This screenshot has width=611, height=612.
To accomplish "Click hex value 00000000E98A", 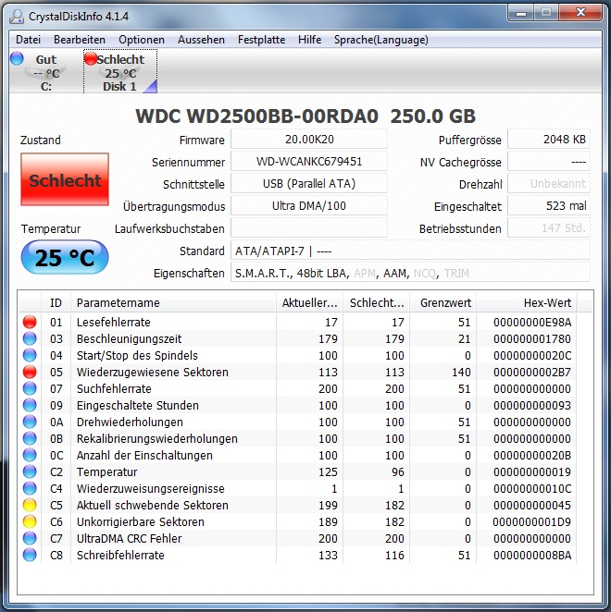I will 532,322.
